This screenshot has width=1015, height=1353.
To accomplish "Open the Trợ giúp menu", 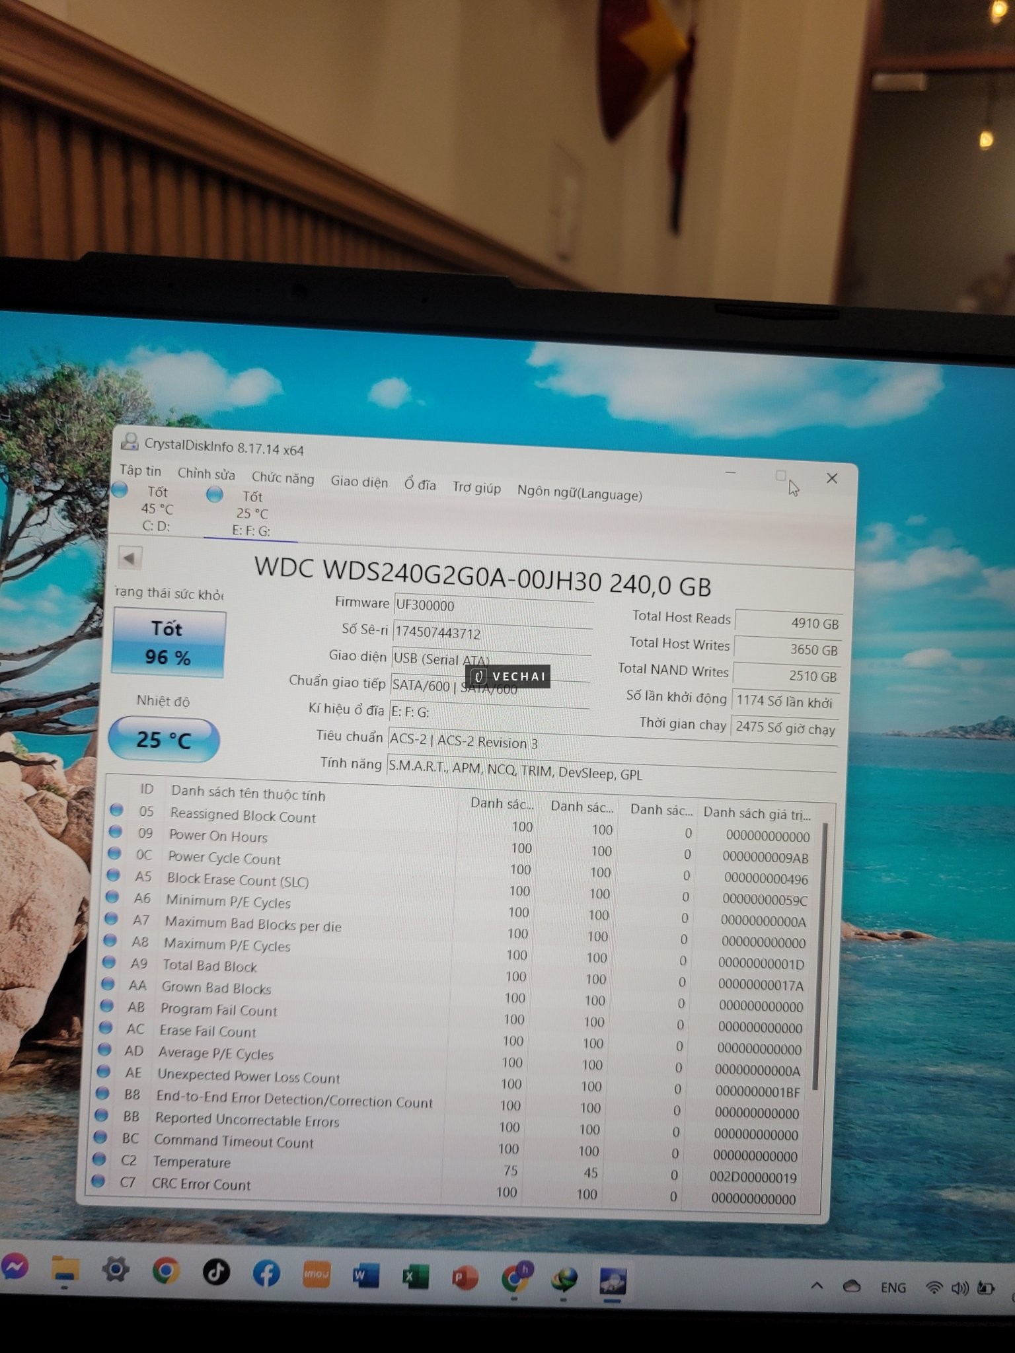I will click(x=476, y=488).
